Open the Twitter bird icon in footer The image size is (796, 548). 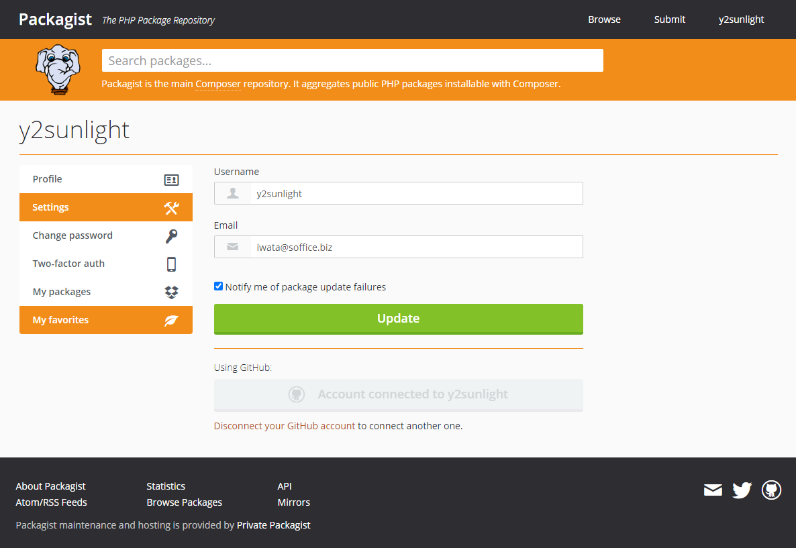pyautogui.click(x=742, y=490)
